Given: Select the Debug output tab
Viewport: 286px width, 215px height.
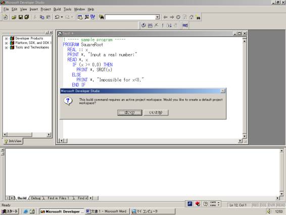Looking at the screenshot, I should coord(36,198).
